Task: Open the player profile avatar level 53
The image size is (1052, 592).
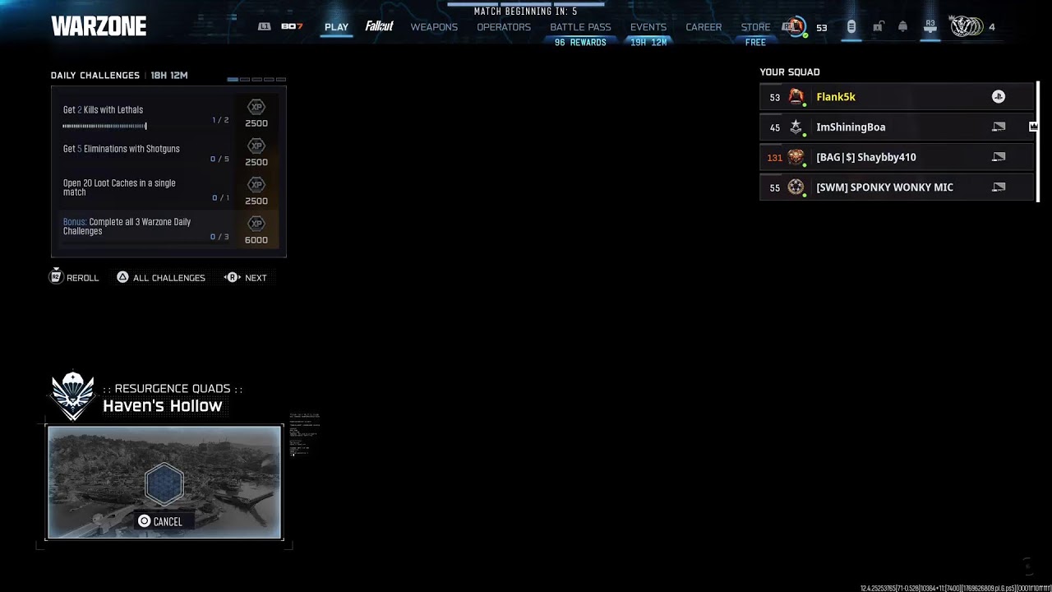Action: point(795,27)
